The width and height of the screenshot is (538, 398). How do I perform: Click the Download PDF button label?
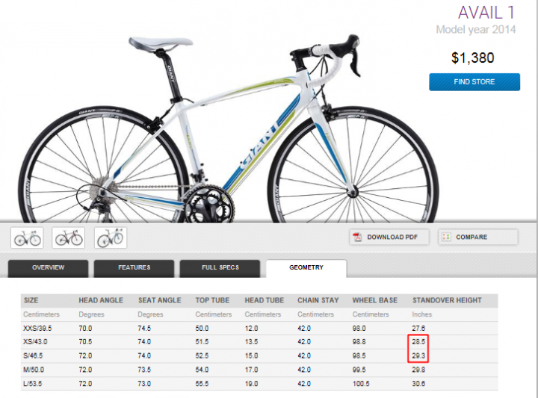[x=392, y=237]
